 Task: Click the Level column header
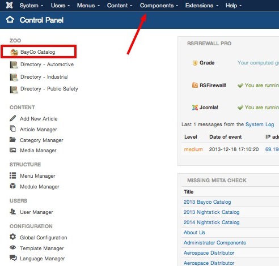pyautogui.click(x=191, y=137)
